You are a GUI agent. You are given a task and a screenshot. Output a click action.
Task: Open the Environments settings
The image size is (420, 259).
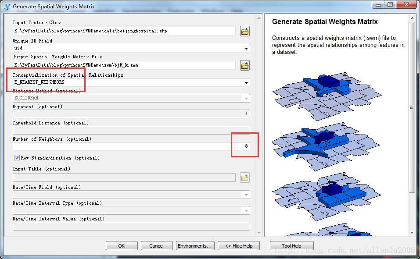click(x=195, y=245)
